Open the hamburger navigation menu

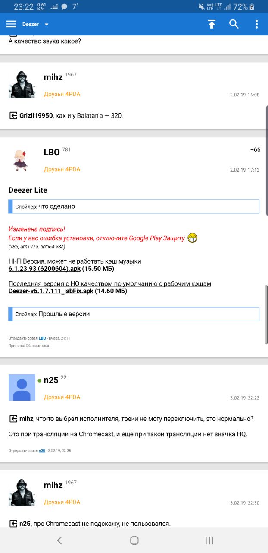(x=11, y=24)
